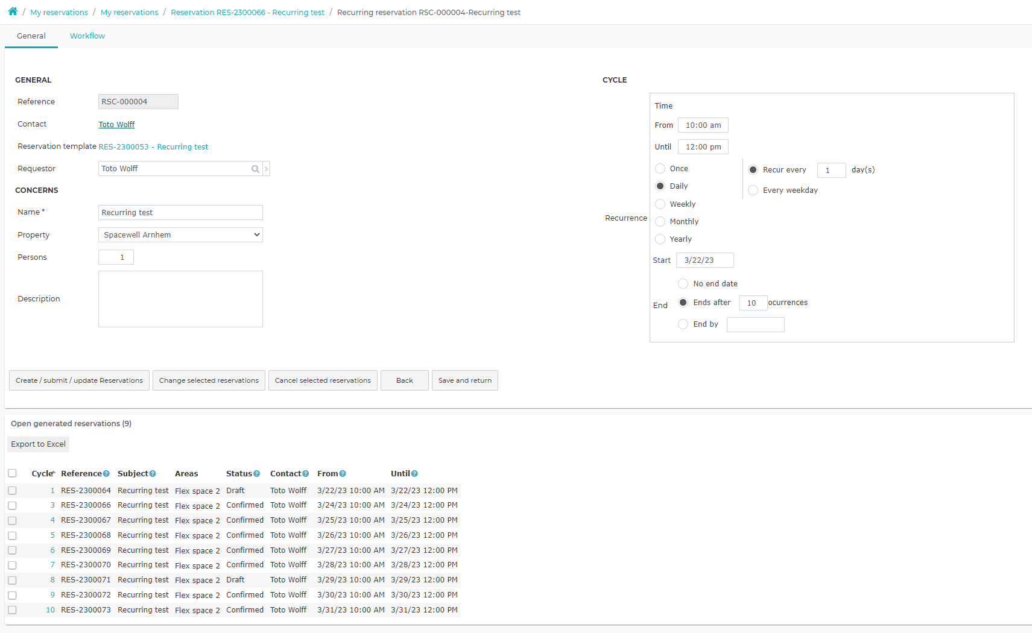Open the Requestor search magnifier icon
This screenshot has height=633, width=1032.
(255, 169)
